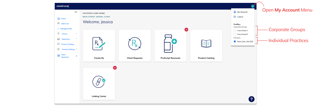Click the Create Rx document pen icon

[x=99, y=43]
